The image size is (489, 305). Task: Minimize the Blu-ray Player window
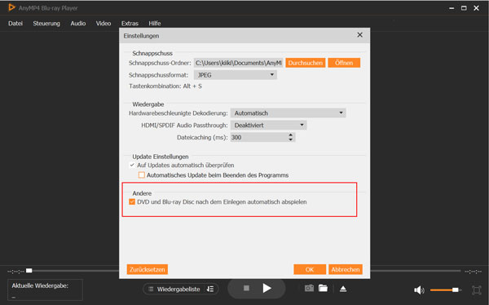pos(452,8)
